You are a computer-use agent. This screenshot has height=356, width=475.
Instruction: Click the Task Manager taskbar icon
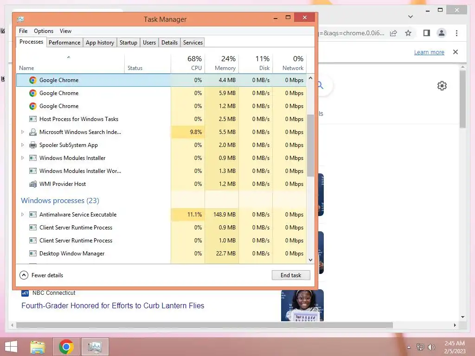click(95, 347)
